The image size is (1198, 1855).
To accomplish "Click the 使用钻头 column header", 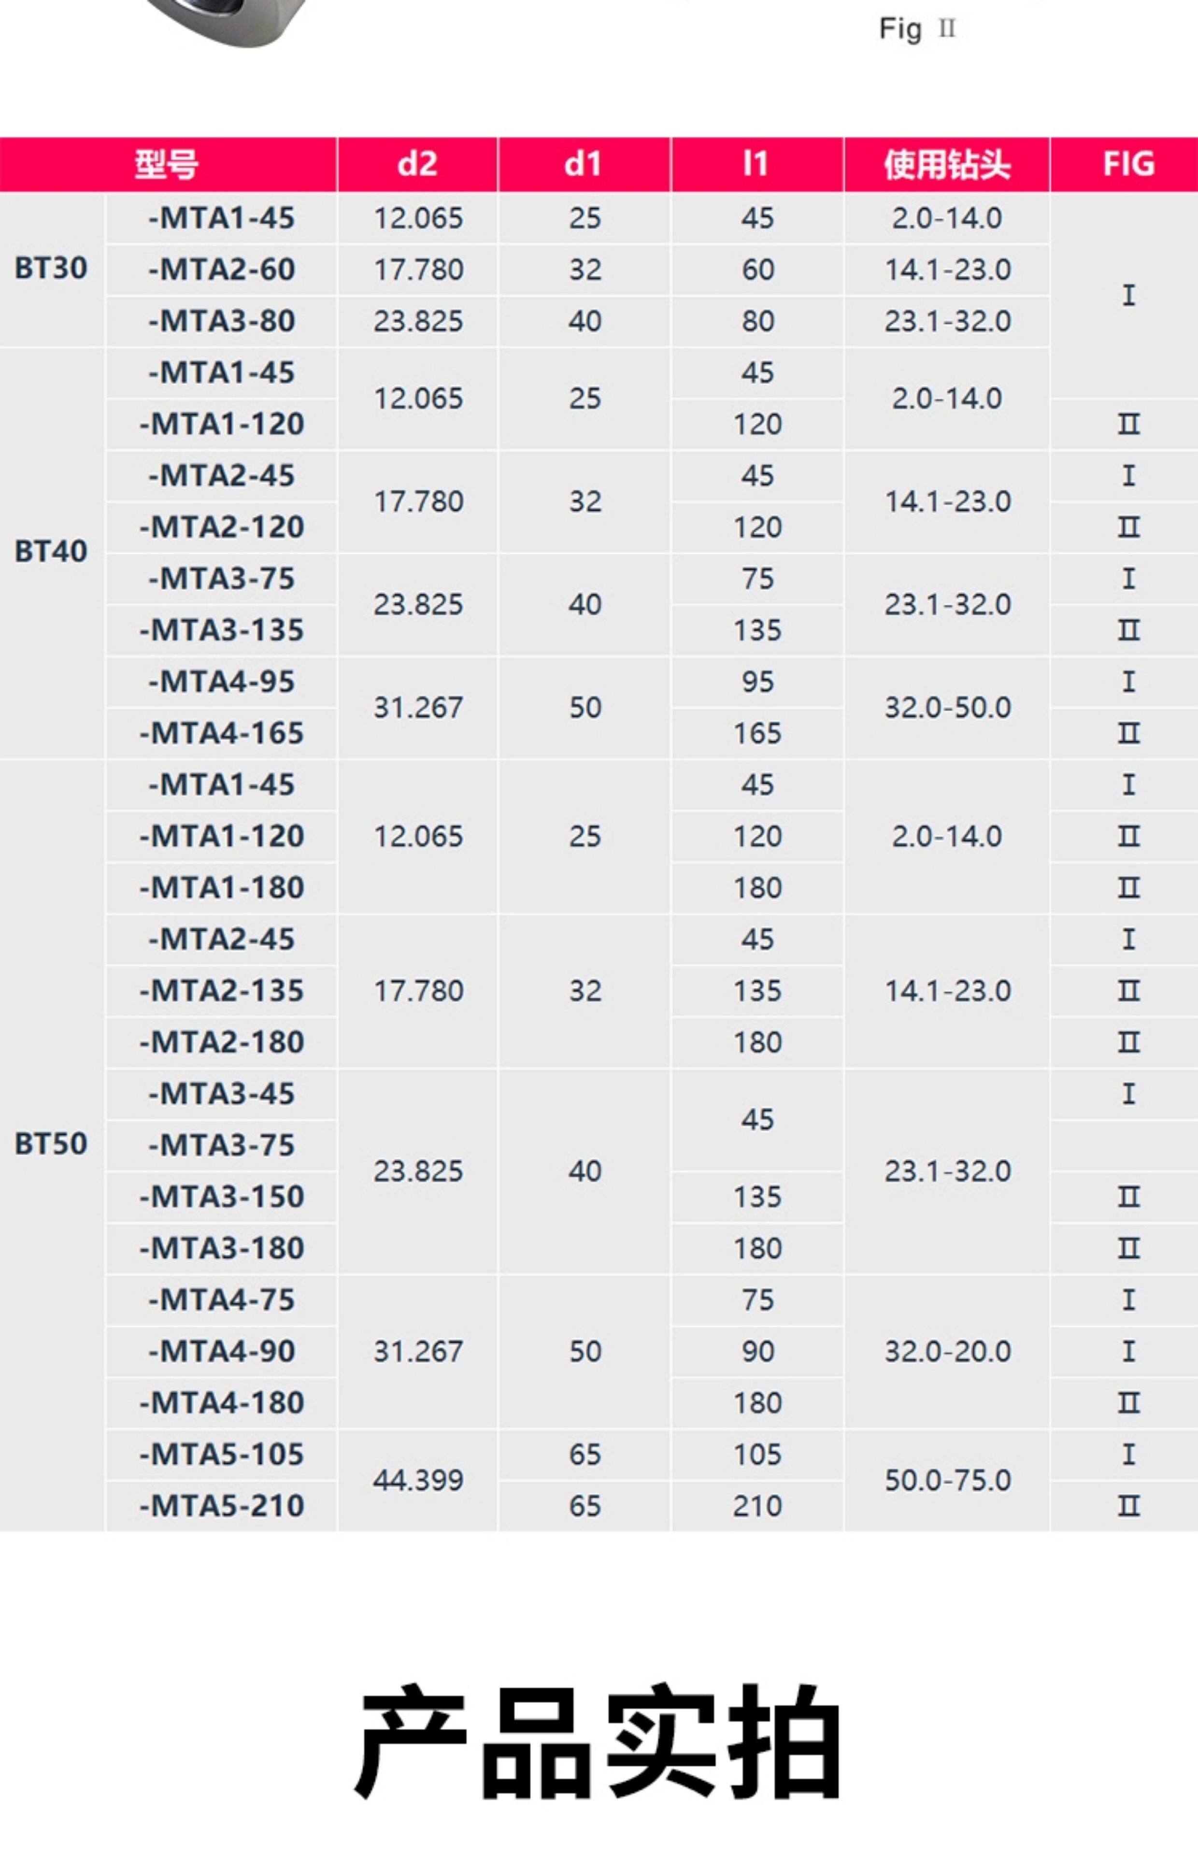I will [946, 164].
